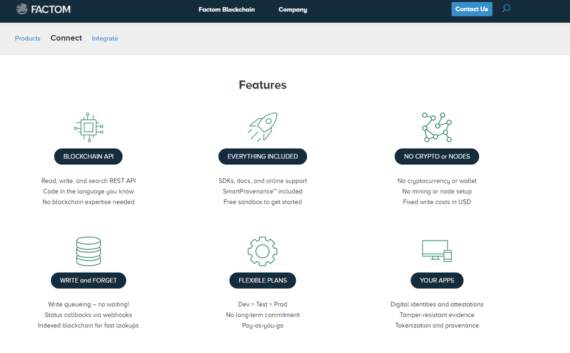Click text 'Tamper-resistant evidence'
This screenshot has width=570, height=353.
tap(437, 315)
